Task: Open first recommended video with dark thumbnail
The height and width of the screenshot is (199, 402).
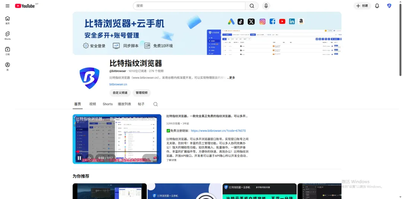Action: pyautogui.click(x=109, y=191)
